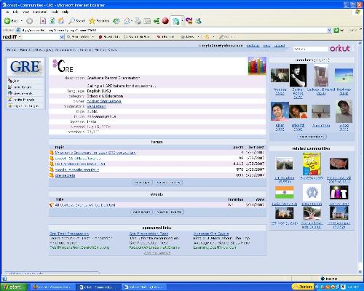Screen dimensions: 364x291
Task: Click the report as bogus sidebar icon
Action: pos(10,105)
